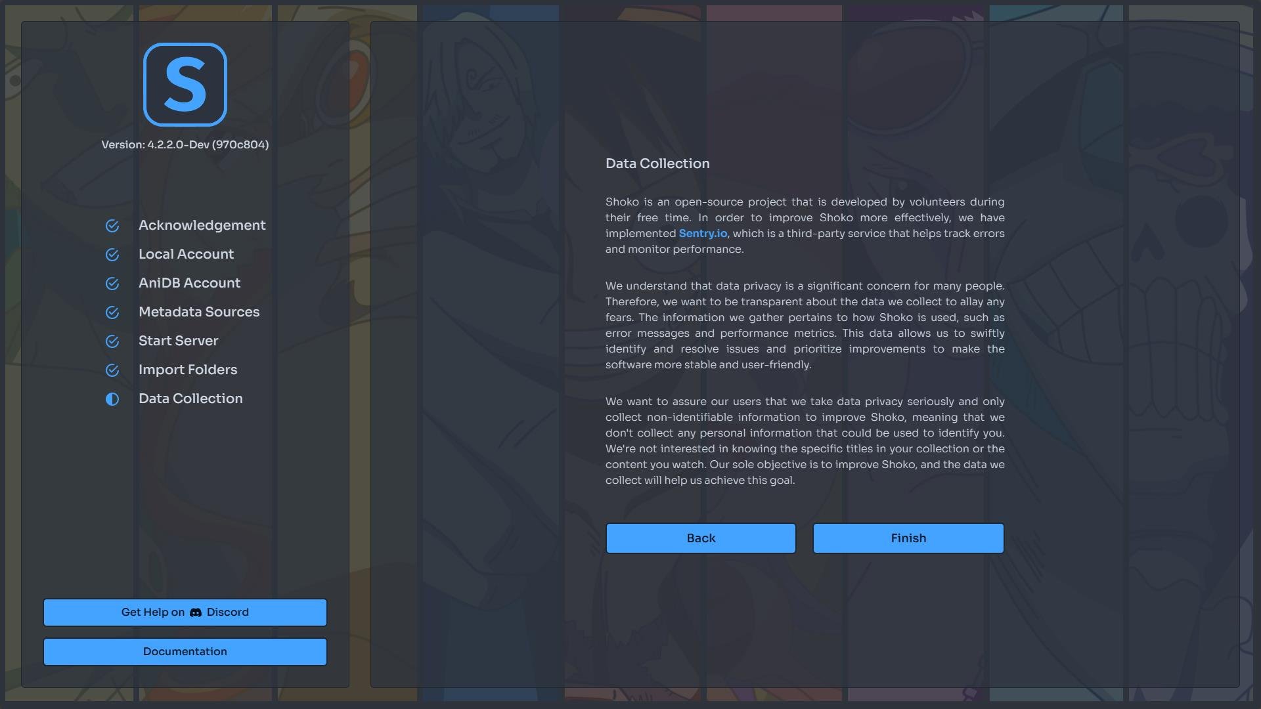Click the Get Help on Discord button
The width and height of the screenshot is (1261, 709).
coord(185,612)
